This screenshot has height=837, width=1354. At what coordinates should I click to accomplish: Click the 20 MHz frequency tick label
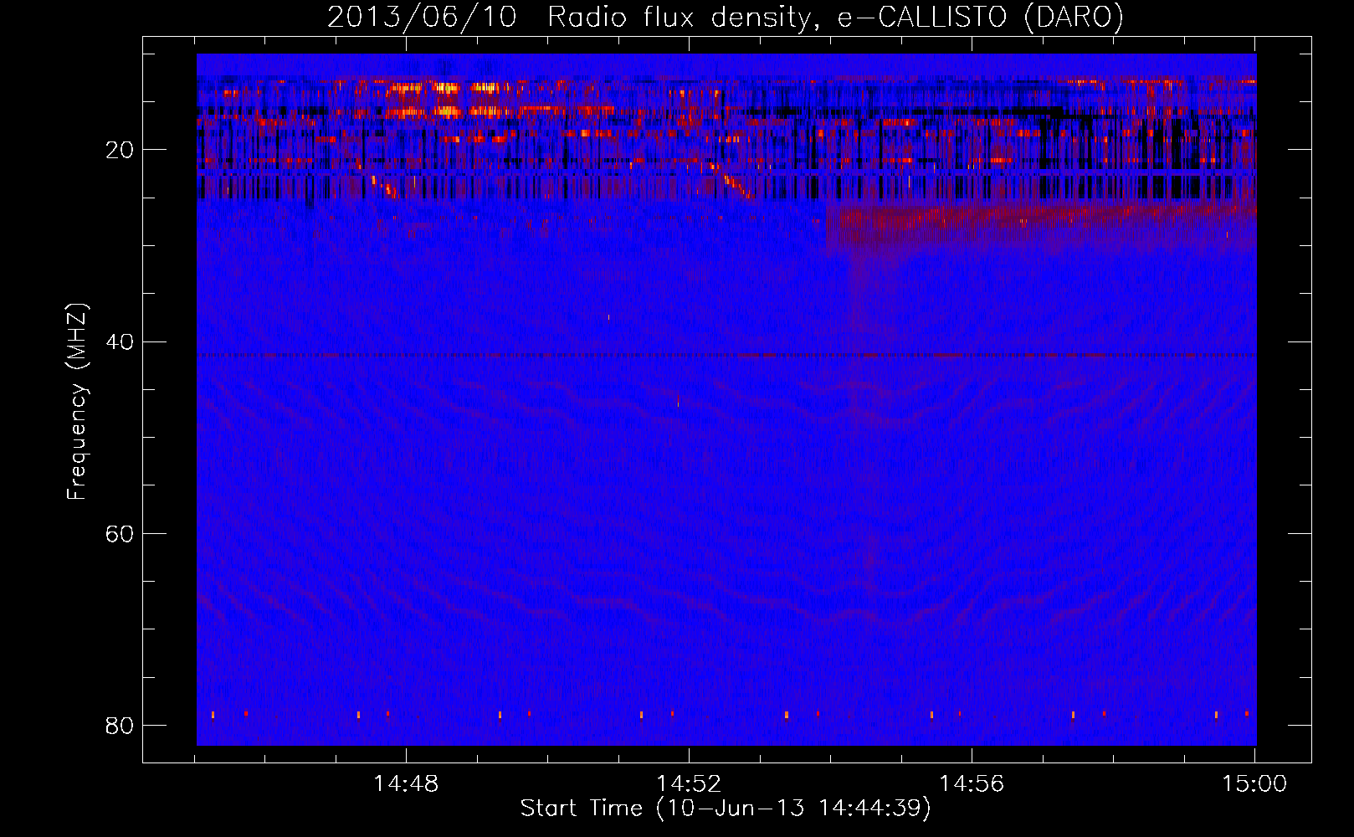tap(120, 150)
